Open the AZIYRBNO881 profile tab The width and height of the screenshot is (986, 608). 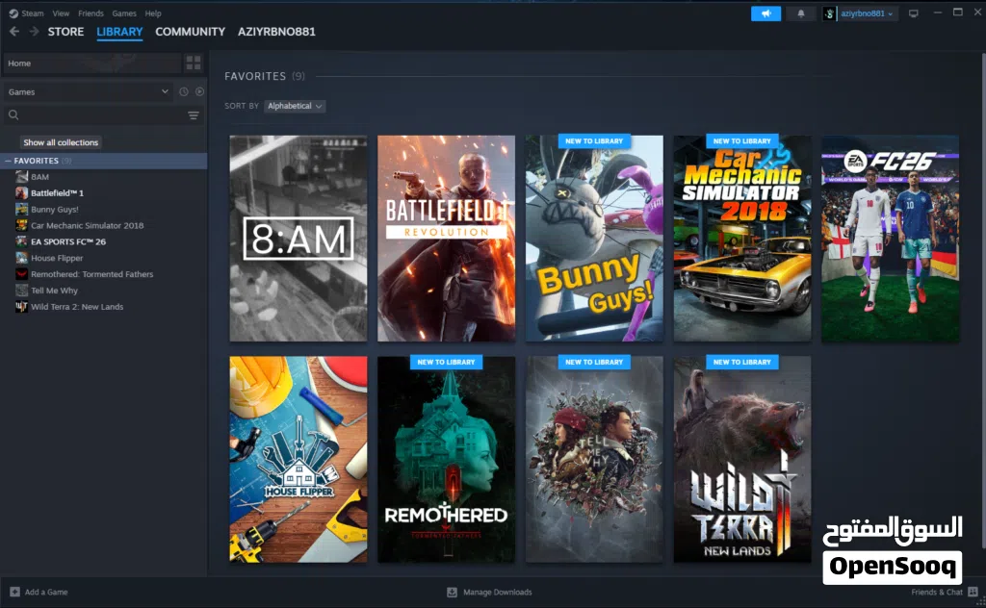point(276,32)
